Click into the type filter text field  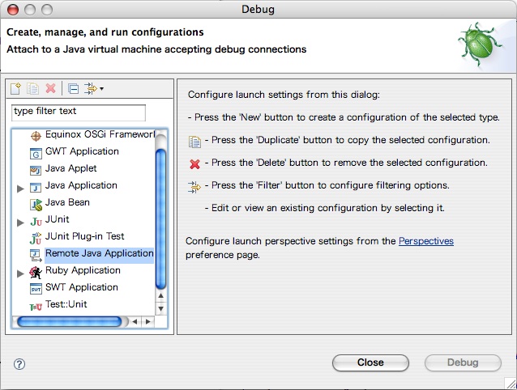pos(79,112)
